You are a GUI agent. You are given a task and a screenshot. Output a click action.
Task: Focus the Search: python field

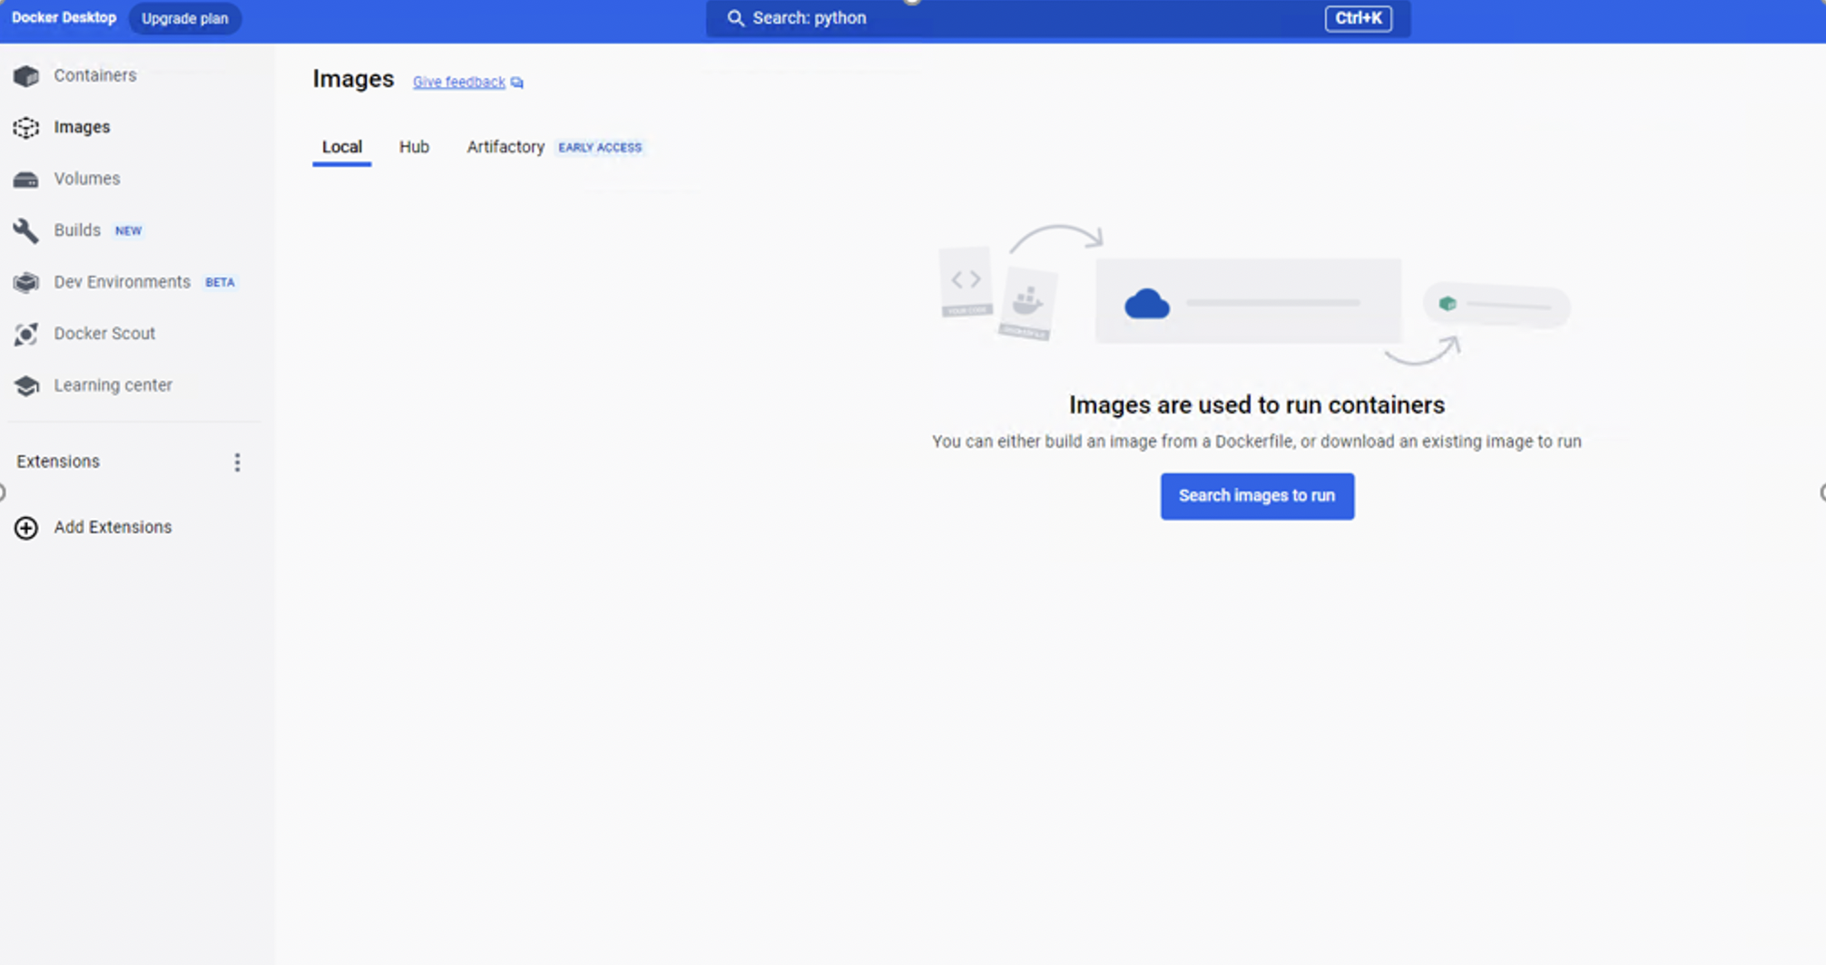coord(1058,18)
